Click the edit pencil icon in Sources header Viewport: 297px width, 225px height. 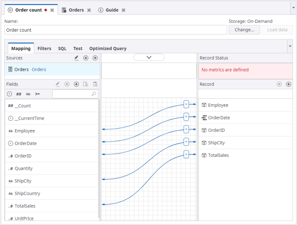[x=77, y=58]
